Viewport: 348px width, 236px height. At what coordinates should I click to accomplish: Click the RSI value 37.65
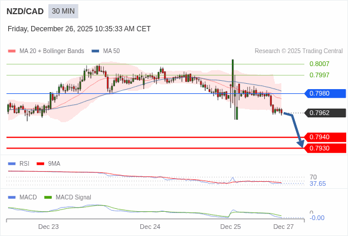(317, 184)
